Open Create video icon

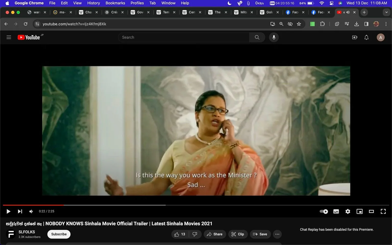click(355, 37)
